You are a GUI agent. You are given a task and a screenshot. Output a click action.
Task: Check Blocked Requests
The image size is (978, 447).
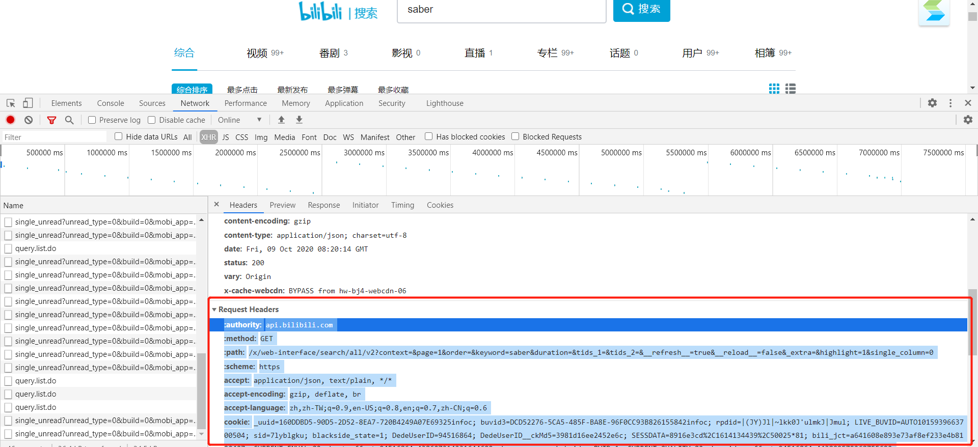click(x=515, y=136)
